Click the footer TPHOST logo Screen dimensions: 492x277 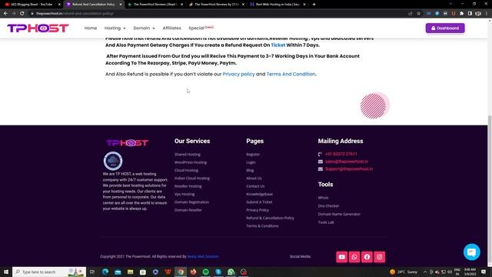[127, 143]
